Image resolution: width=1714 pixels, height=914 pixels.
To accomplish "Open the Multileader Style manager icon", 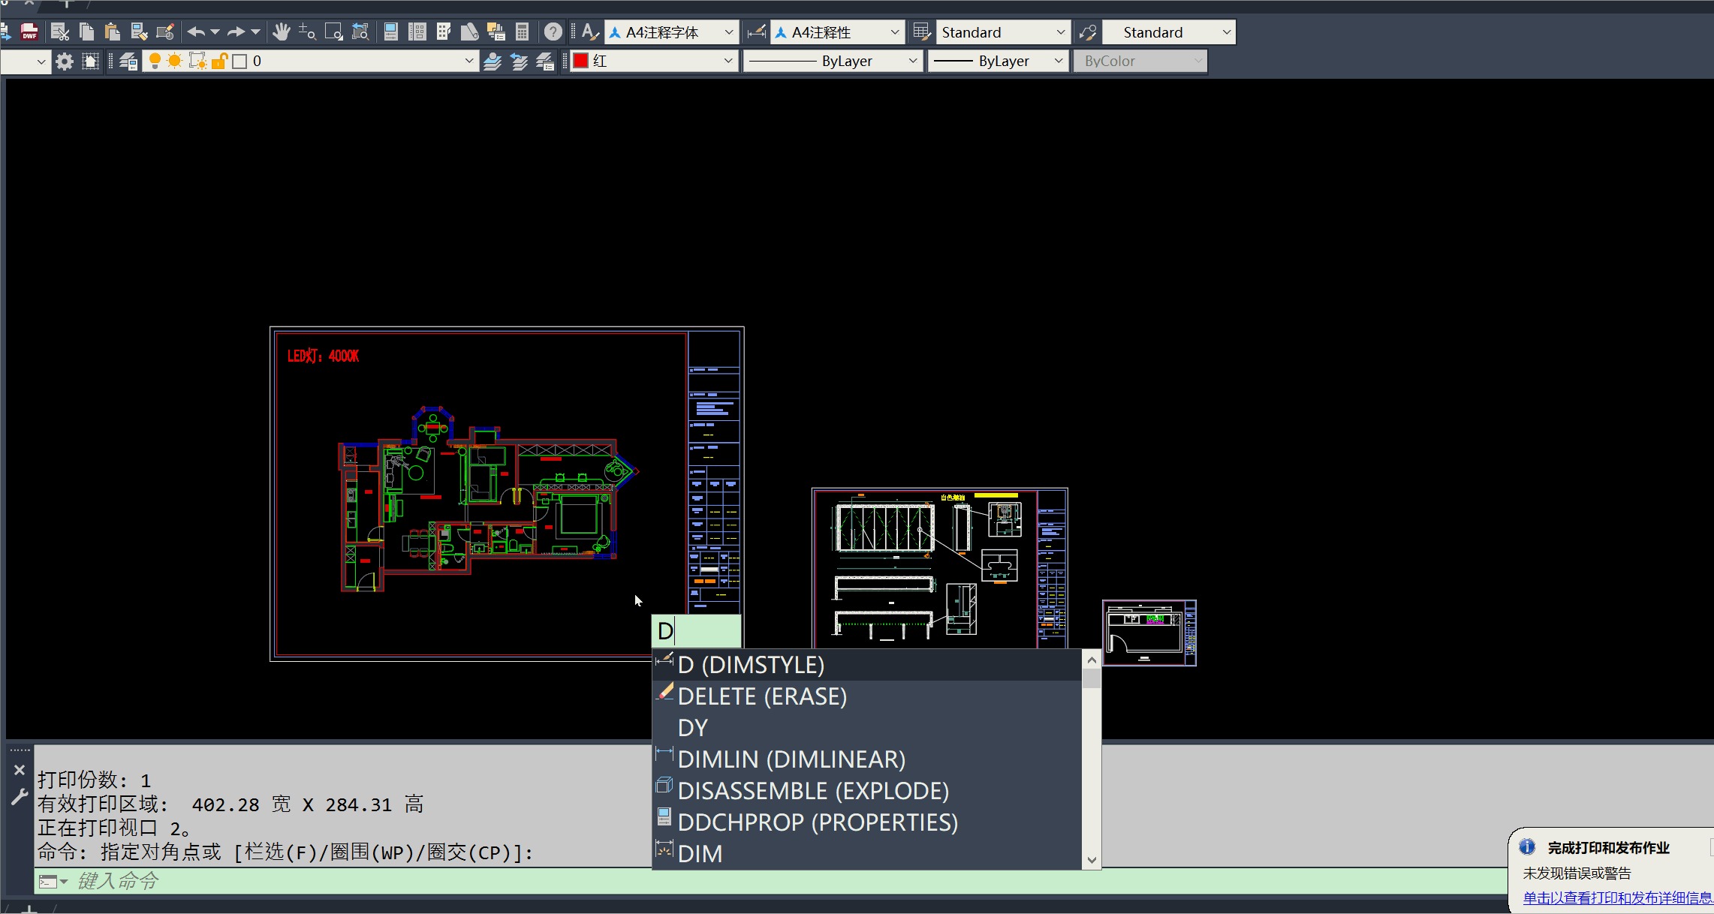I will tap(1088, 32).
